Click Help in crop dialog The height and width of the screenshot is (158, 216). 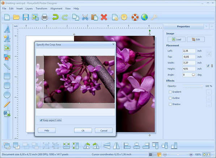tap(47, 130)
